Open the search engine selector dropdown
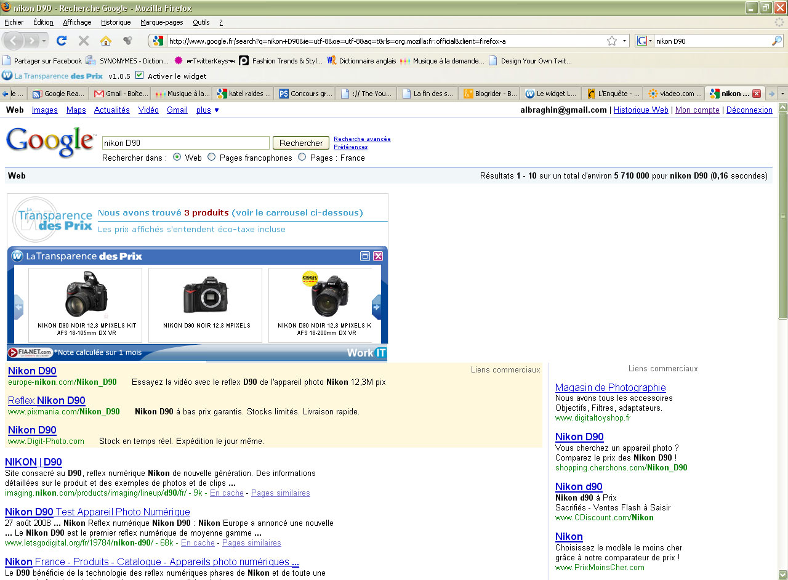 click(645, 41)
